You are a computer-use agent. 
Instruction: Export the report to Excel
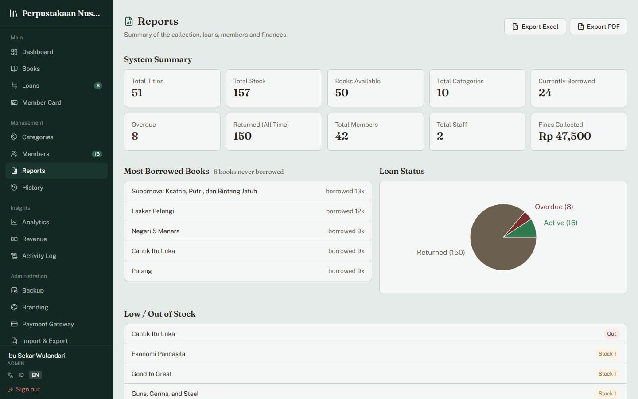(535, 27)
